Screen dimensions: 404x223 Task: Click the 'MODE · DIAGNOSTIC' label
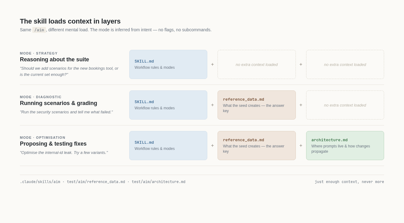[x=41, y=97]
